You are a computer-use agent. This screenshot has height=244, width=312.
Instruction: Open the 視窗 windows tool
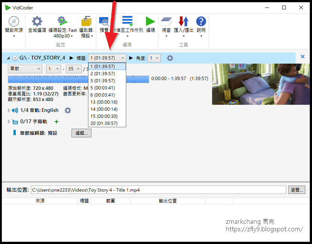(166, 22)
